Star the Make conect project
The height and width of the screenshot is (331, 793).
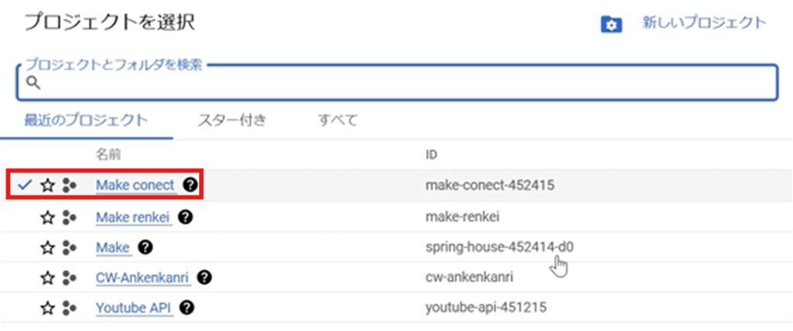point(48,186)
